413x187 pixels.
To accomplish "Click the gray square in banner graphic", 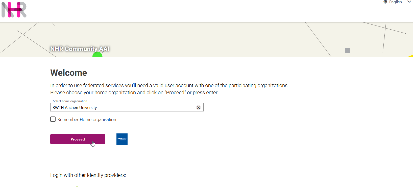I will pos(348,51).
